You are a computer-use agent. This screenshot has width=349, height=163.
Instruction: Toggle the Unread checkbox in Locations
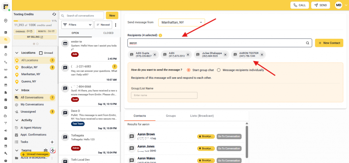pos(41,53)
